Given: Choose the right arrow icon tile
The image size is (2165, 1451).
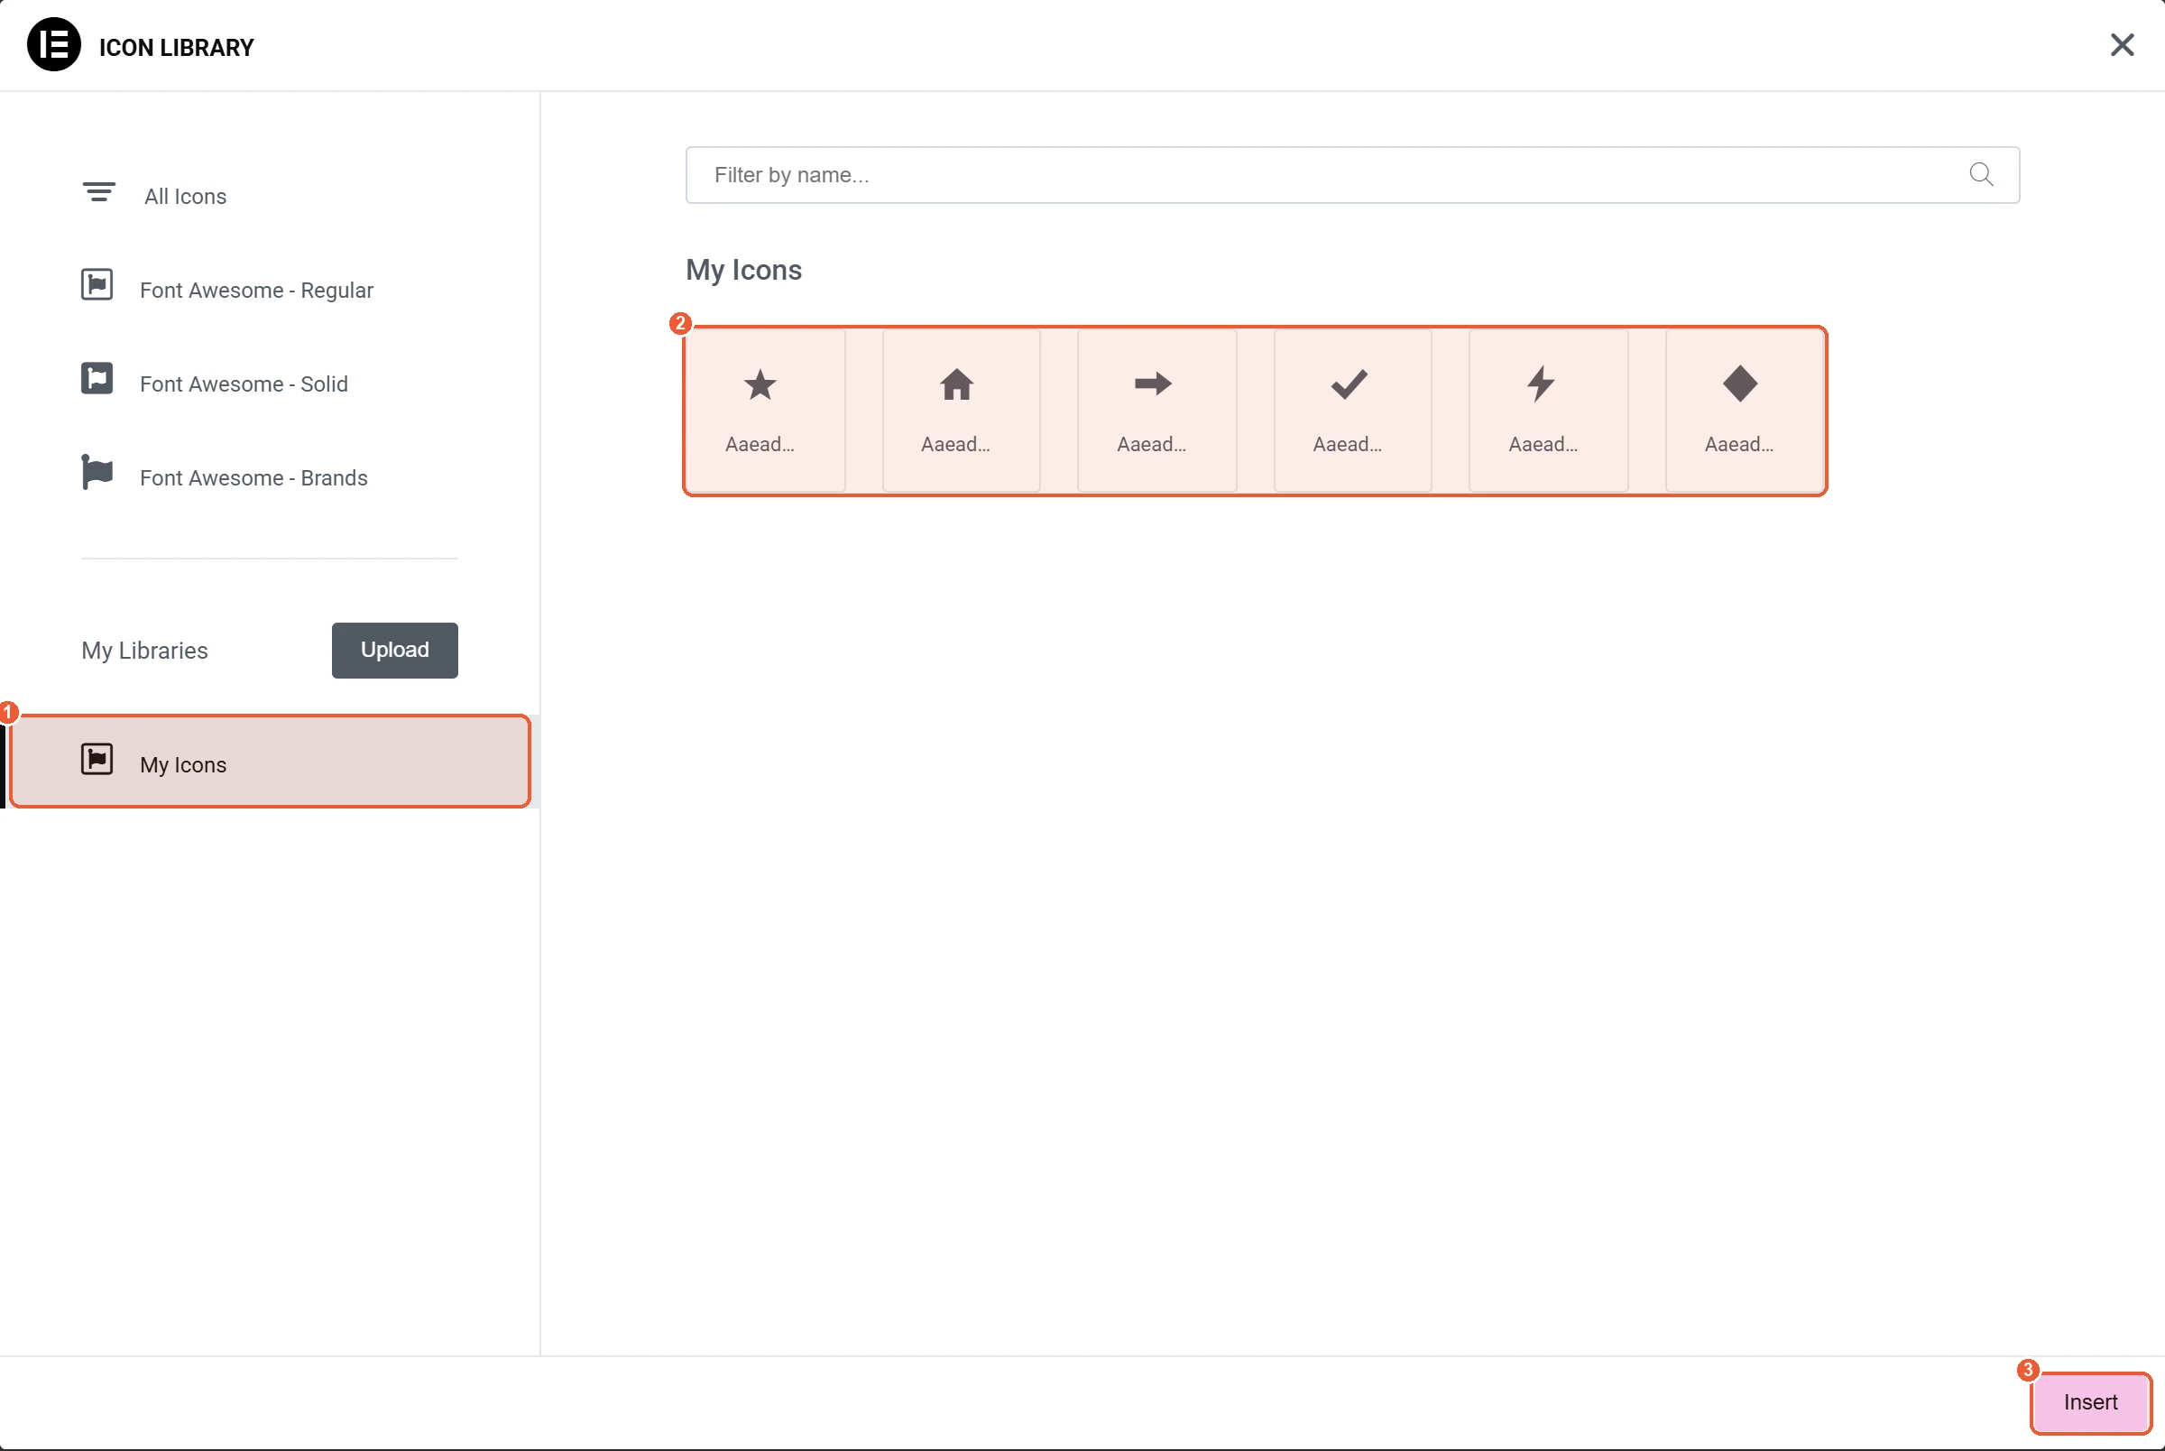Looking at the screenshot, I should (x=1157, y=410).
